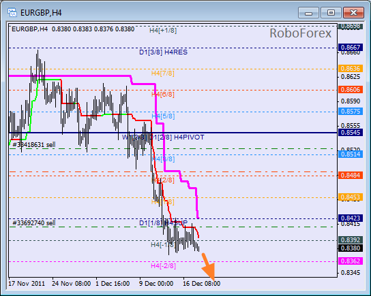
Task: Click the 0.8423 navy price label
Action: [351, 218]
